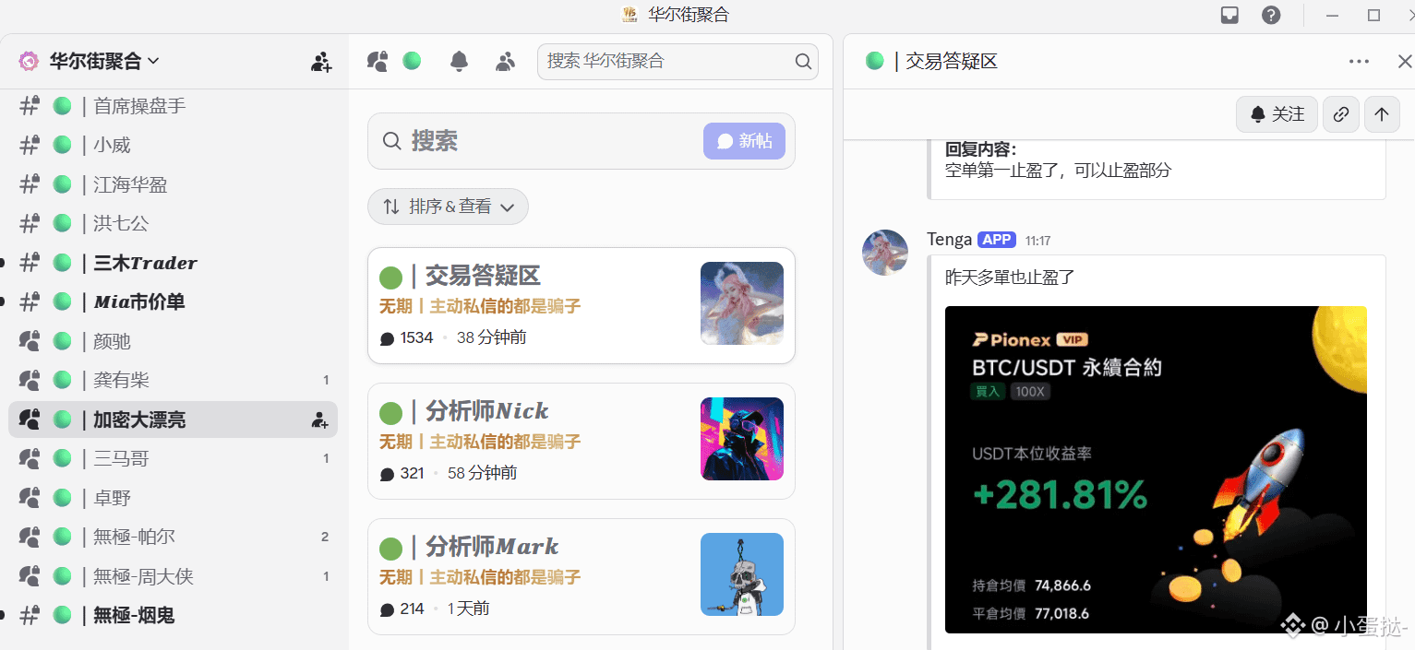Select the 江海华盈 channel
This screenshot has height=650, width=1415.
click(x=173, y=184)
